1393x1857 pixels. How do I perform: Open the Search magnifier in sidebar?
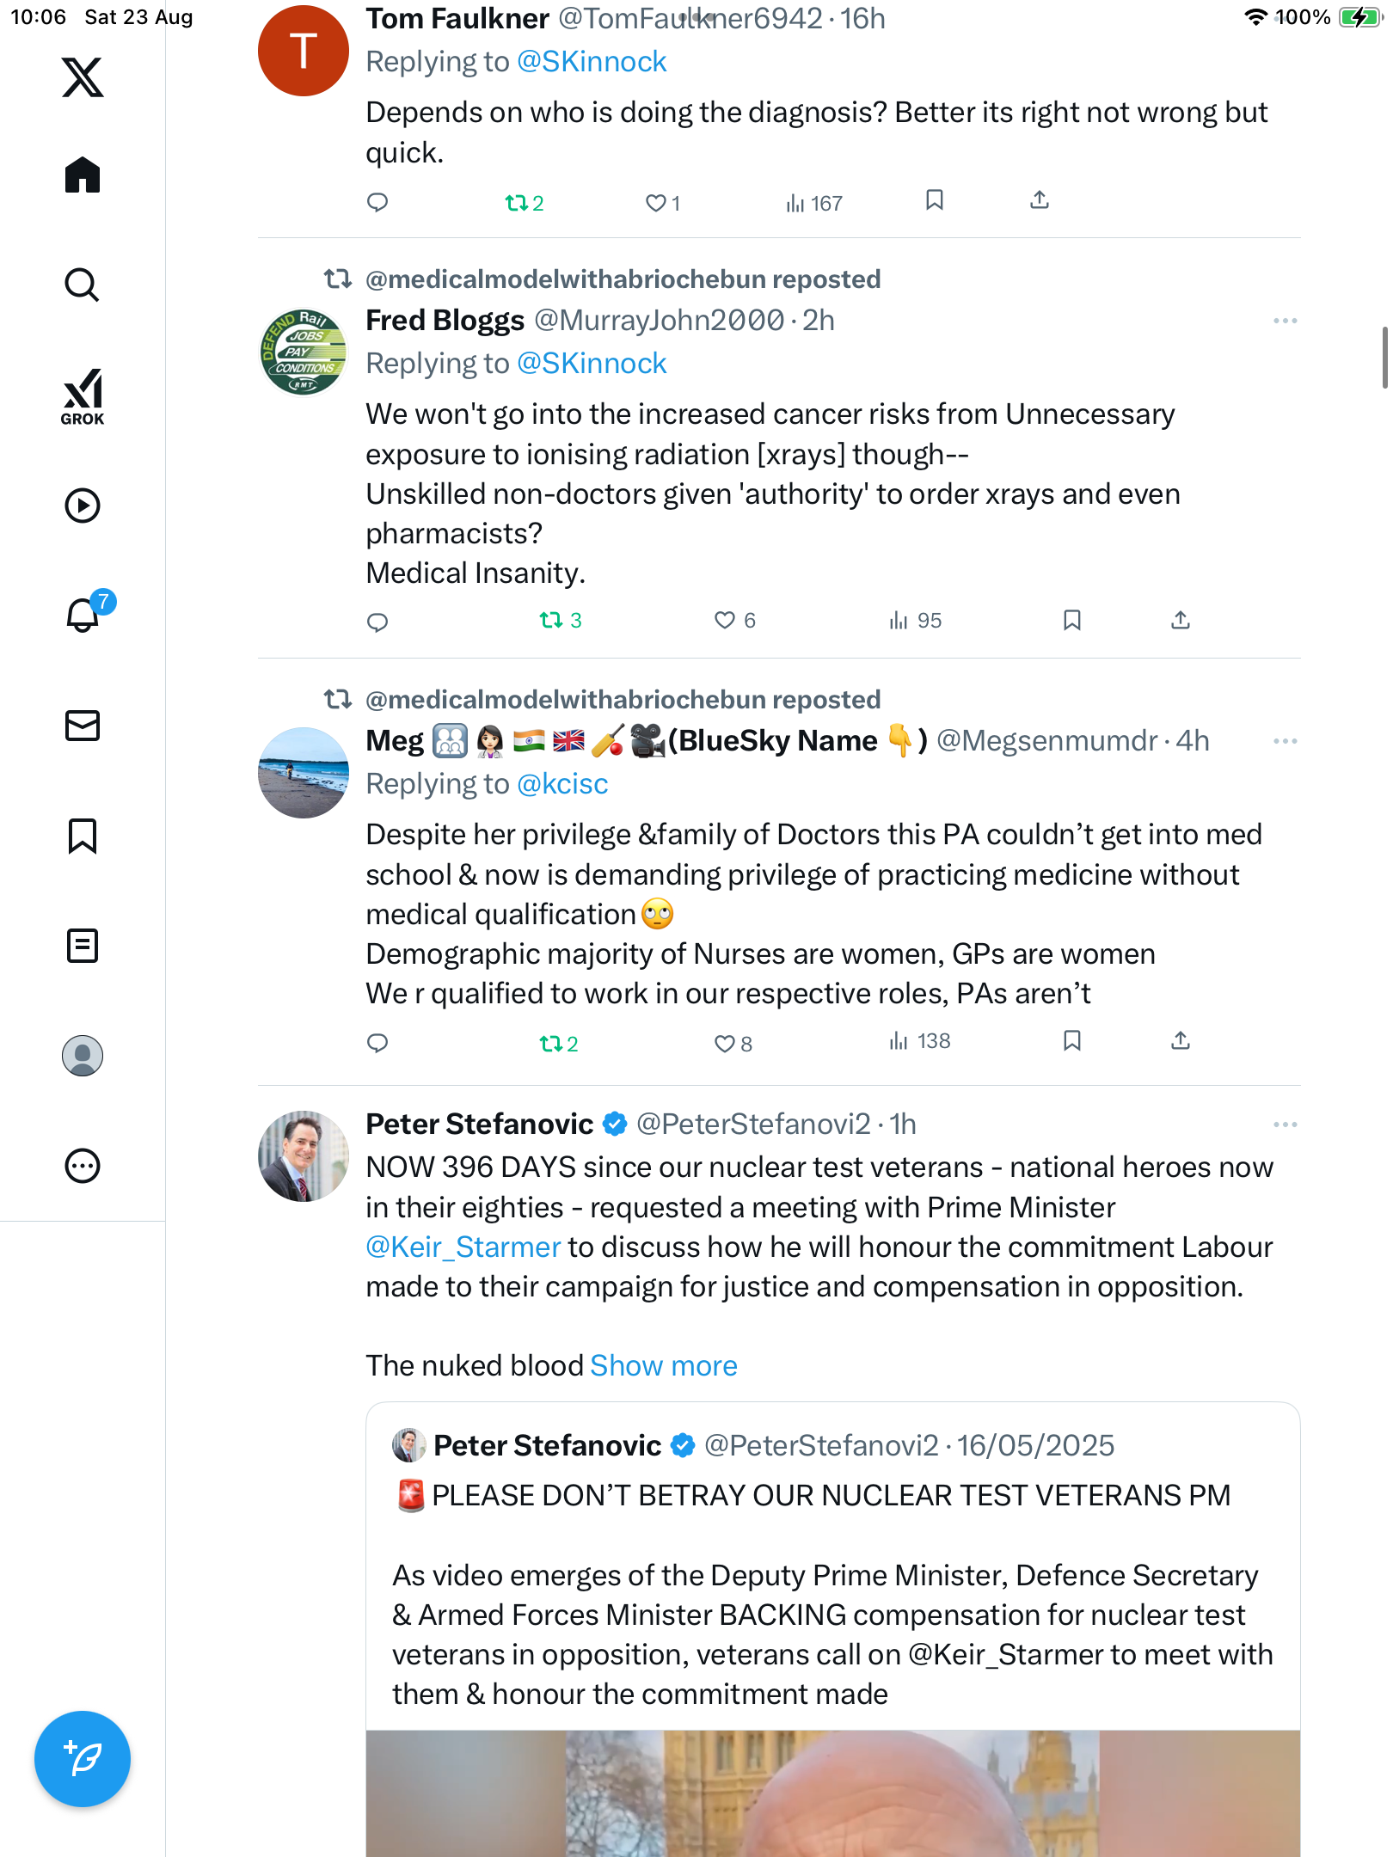[83, 285]
